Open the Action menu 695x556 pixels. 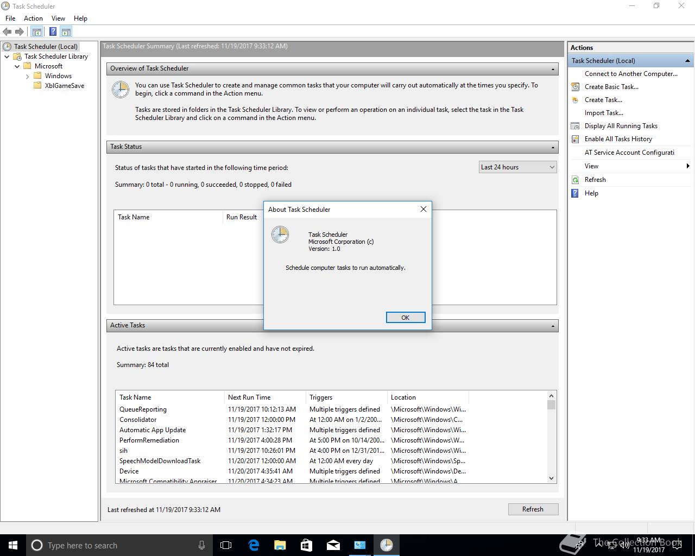[33, 18]
